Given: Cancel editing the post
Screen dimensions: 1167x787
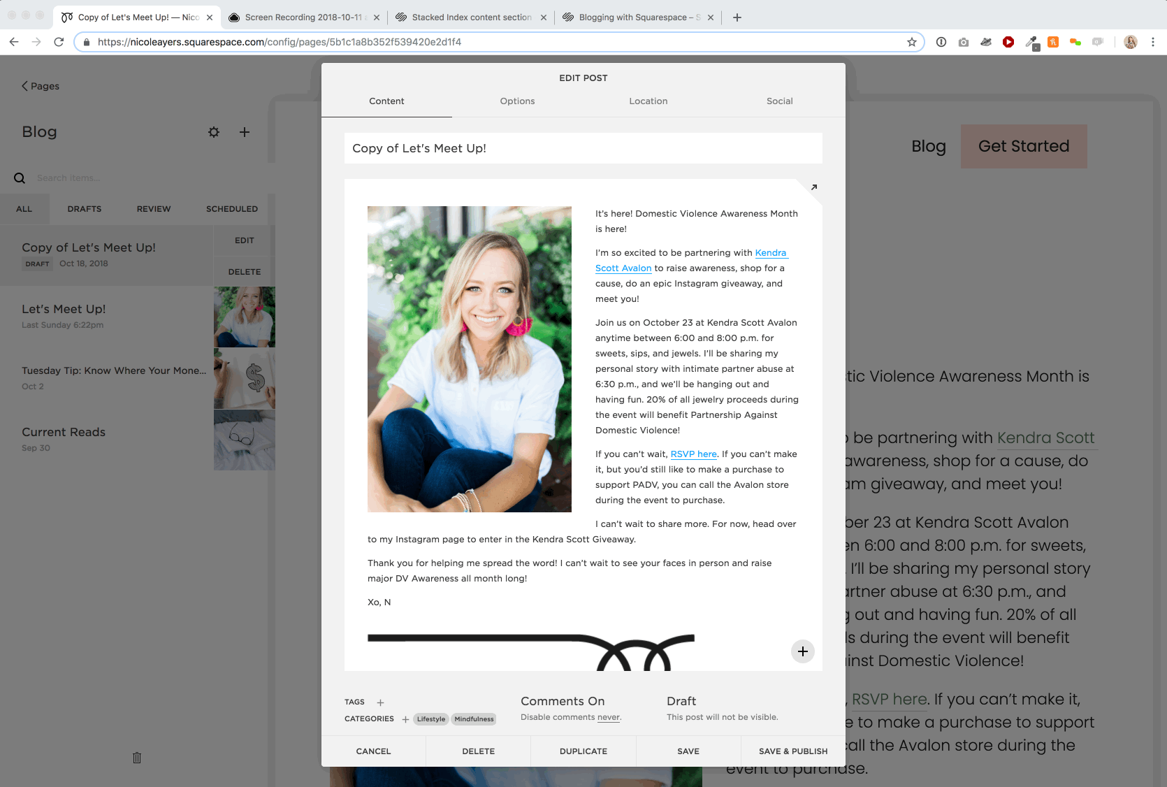Looking at the screenshot, I should [373, 751].
